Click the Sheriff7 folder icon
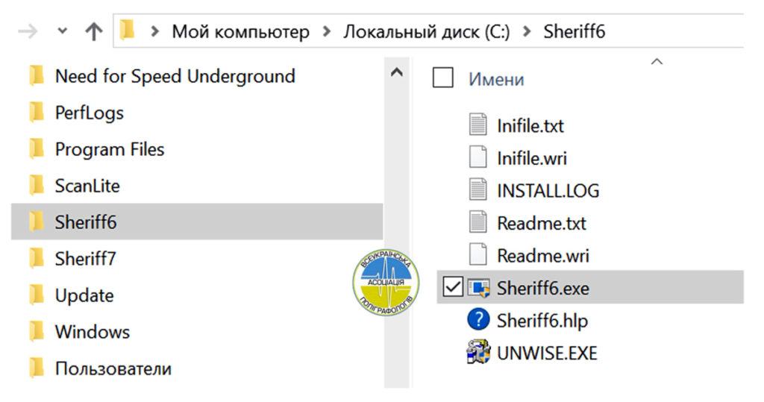Image resolution: width=764 pixels, height=402 pixels. point(37,259)
